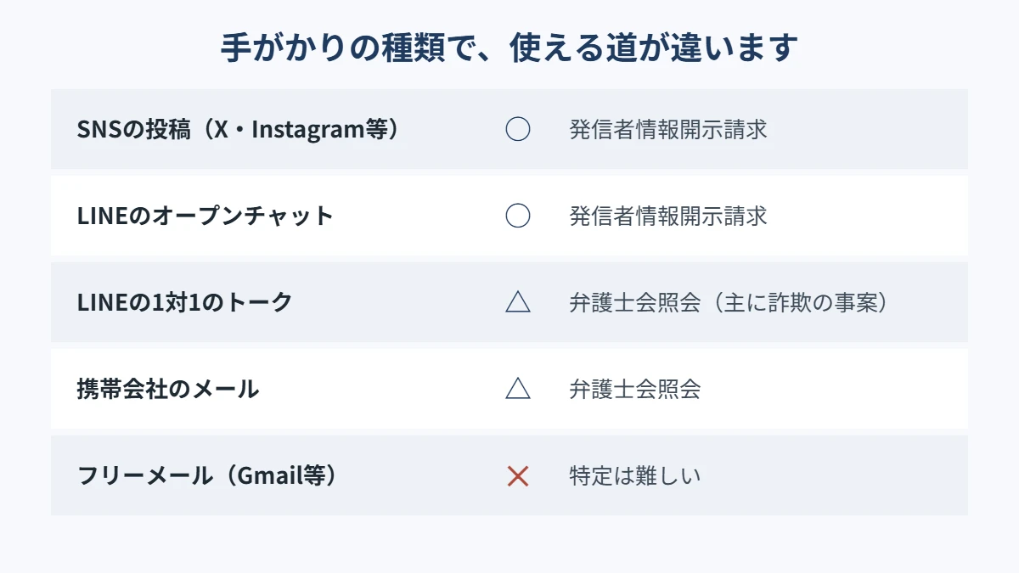The height and width of the screenshot is (573, 1019).
Task: Click 発信者情報開示請求 in the SNS row
Action: click(x=668, y=130)
